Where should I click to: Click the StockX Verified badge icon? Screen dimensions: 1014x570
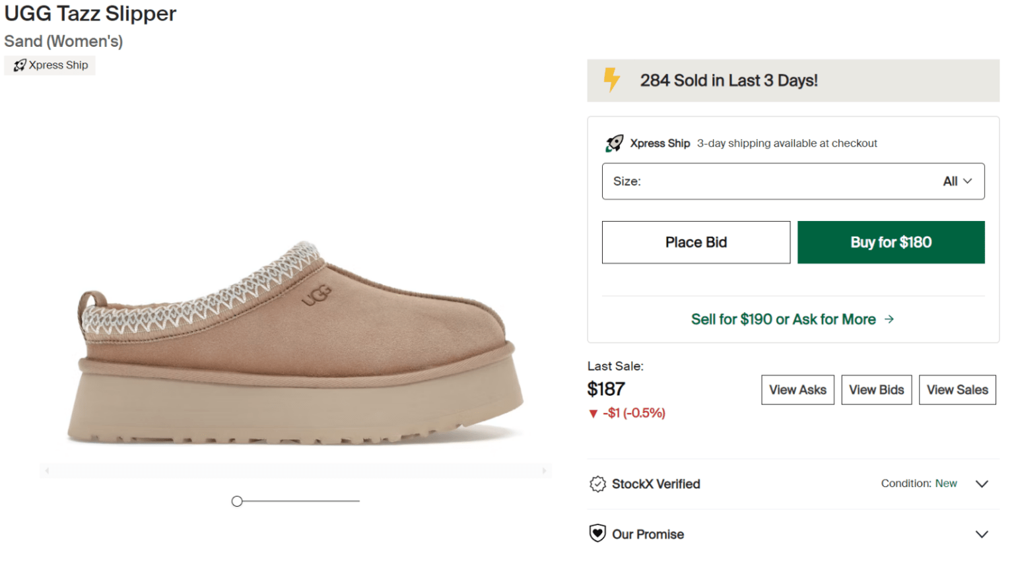598,484
